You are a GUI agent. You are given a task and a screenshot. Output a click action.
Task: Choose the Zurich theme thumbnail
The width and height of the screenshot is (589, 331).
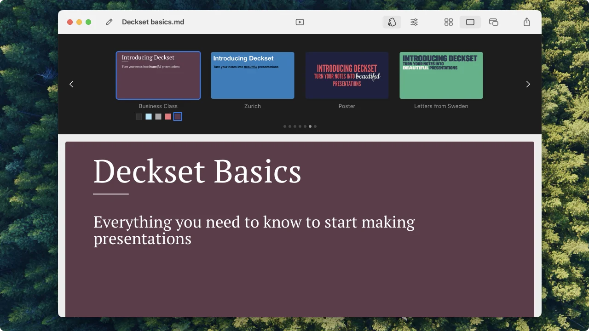pyautogui.click(x=253, y=75)
